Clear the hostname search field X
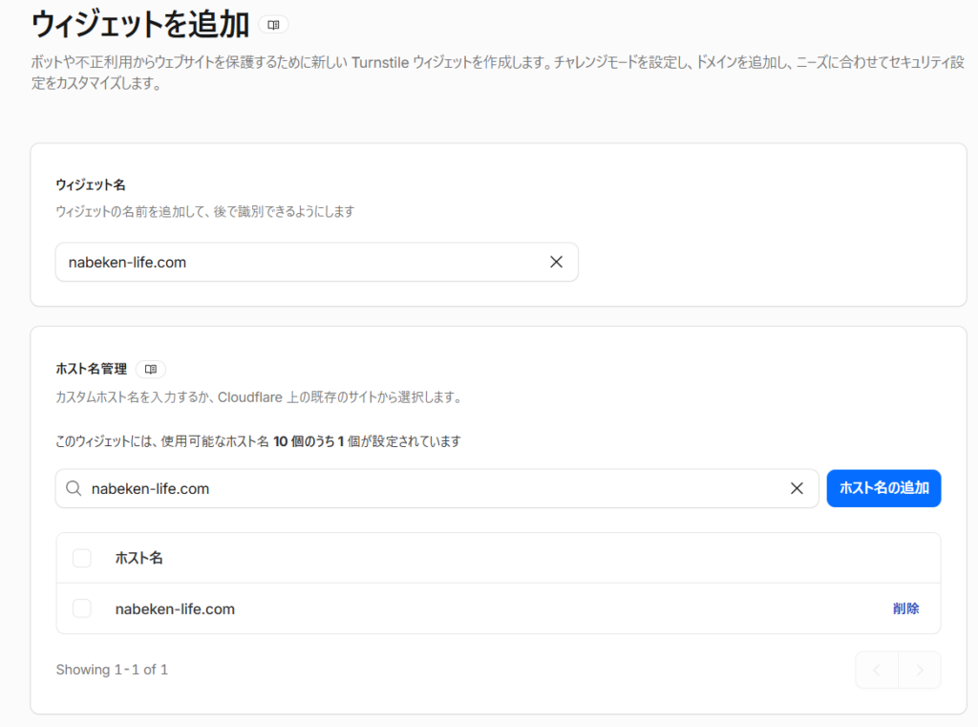The image size is (978, 727). click(797, 488)
